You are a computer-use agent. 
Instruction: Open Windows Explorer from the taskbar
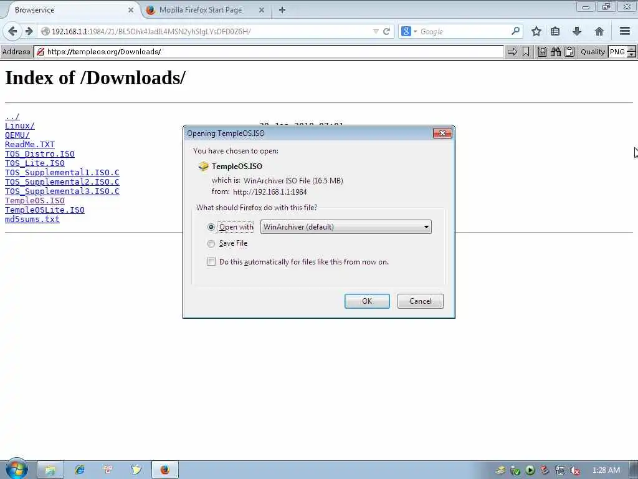(x=50, y=470)
